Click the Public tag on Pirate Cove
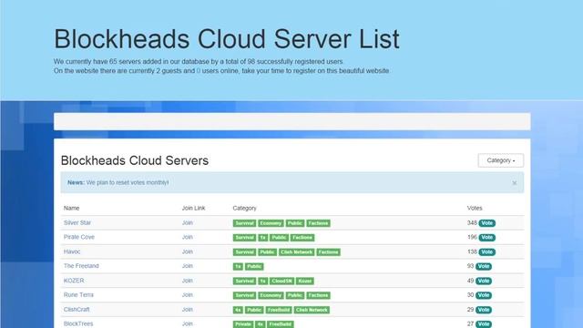The width and height of the screenshot is (583, 328). 279,238
